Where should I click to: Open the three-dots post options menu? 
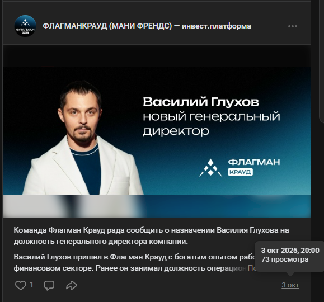pos(293,26)
